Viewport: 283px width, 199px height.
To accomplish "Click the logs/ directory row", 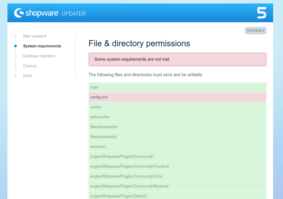I will click(x=177, y=87).
